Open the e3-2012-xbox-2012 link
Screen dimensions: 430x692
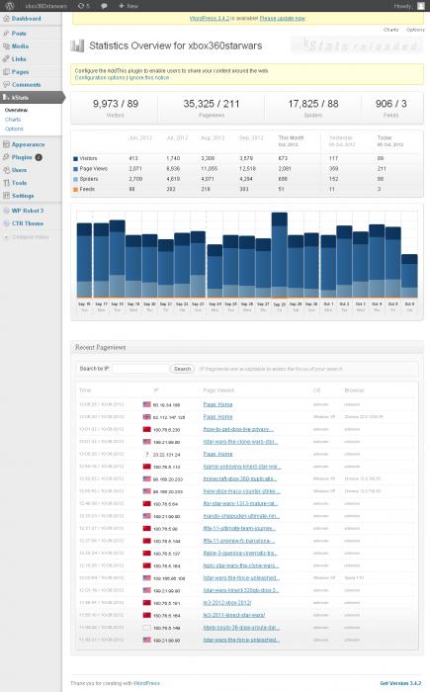click(x=227, y=602)
